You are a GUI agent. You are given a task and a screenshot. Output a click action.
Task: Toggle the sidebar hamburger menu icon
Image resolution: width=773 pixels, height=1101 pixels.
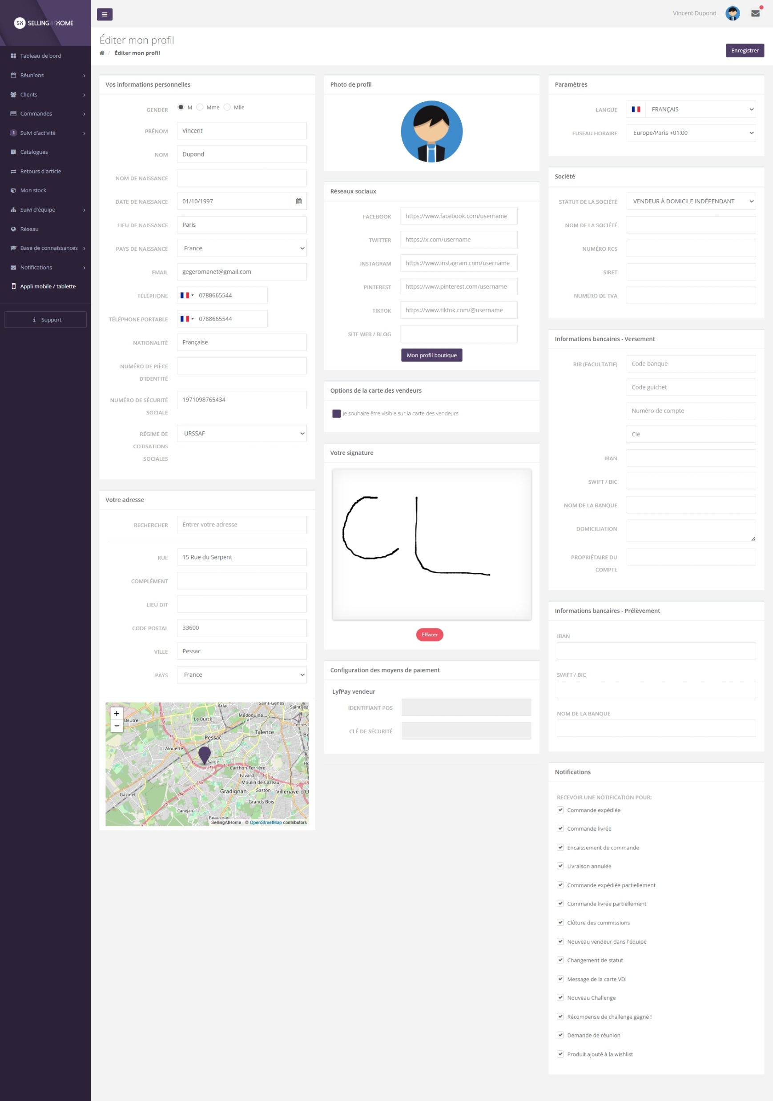105,14
